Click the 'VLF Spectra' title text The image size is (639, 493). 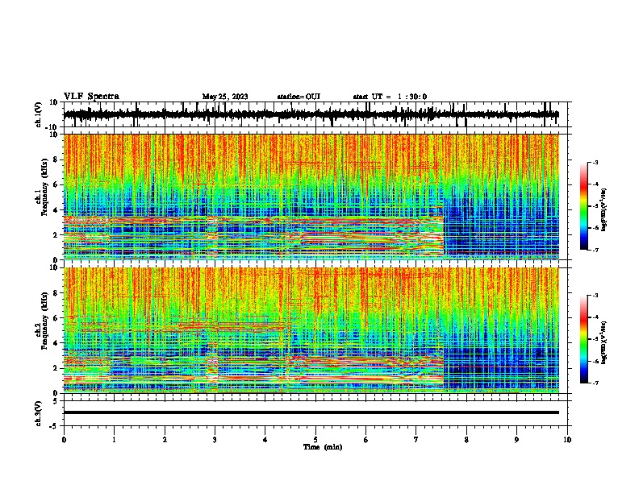(x=91, y=97)
